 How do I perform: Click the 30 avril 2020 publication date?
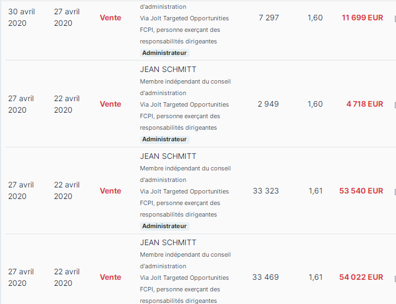coord(21,18)
